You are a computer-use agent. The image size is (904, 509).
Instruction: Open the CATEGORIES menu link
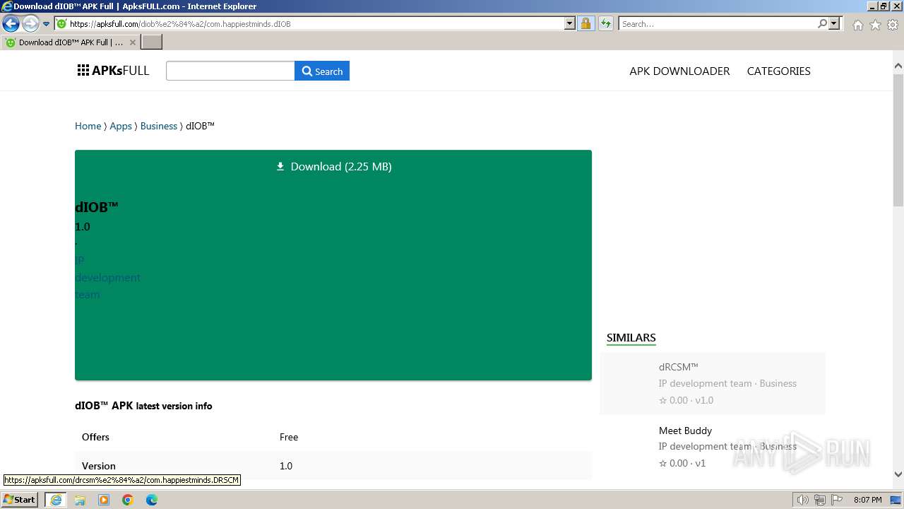pos(778,71)
